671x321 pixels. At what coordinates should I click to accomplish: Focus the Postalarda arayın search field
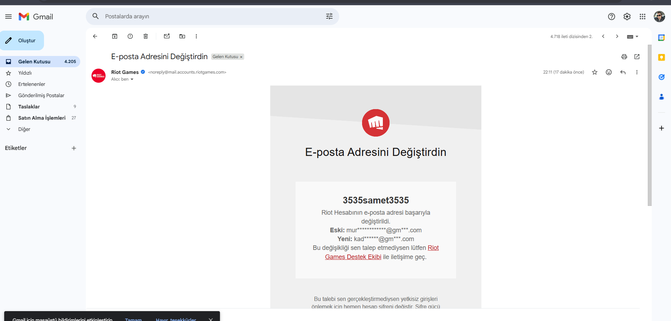[x=213, y=17]
